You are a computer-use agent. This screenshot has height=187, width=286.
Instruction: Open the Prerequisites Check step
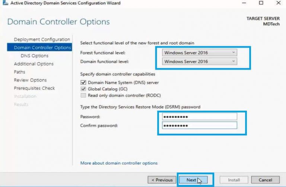click(34, 88)
